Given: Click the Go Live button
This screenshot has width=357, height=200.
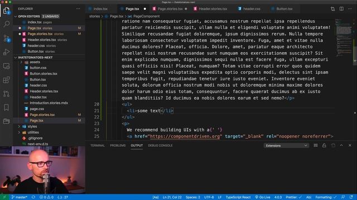Looking at the screenshot, I should (x=263, y=197).
